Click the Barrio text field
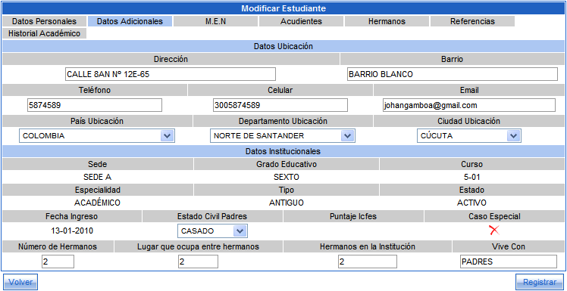This screenshot has height=291, width=567. point(452,74)
